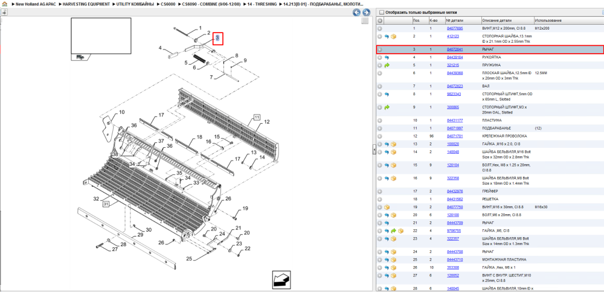
Task: Select boxed callout 31 on the diagram
Action: [x=106, y=204]
